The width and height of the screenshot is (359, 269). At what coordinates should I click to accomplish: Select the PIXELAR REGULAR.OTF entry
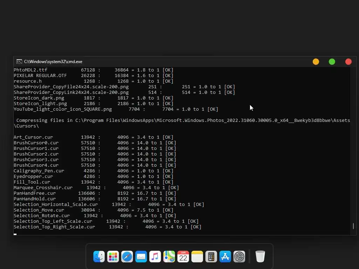40,76
